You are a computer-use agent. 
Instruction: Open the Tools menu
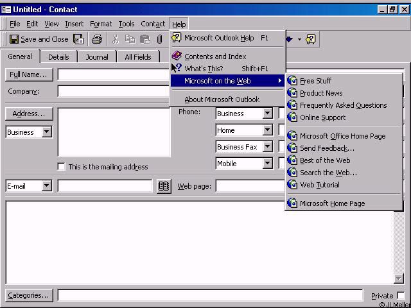127,24
